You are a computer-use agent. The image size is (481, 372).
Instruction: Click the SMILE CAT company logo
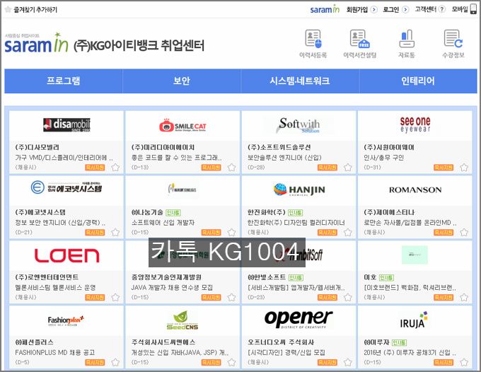point(182,125)
